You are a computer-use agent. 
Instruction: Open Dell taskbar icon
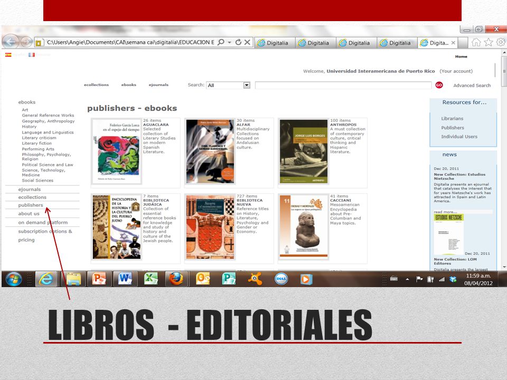(x=281, y=279)
